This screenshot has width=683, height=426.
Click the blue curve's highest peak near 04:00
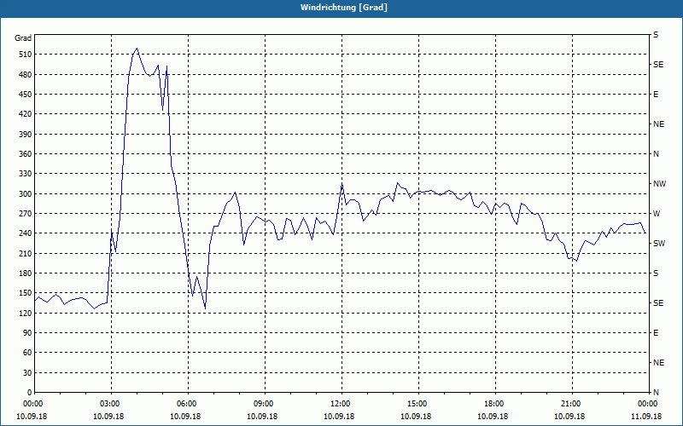[x=137, y=49]
